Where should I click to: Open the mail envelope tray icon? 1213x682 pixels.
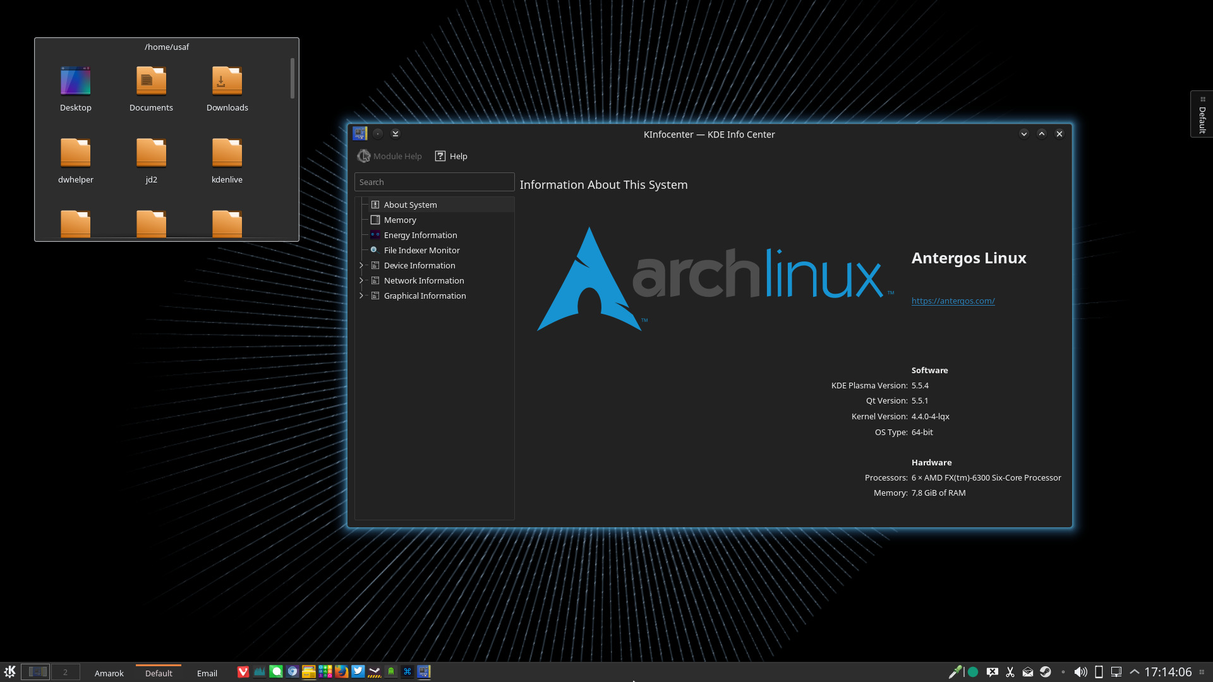pos(1028,672)
